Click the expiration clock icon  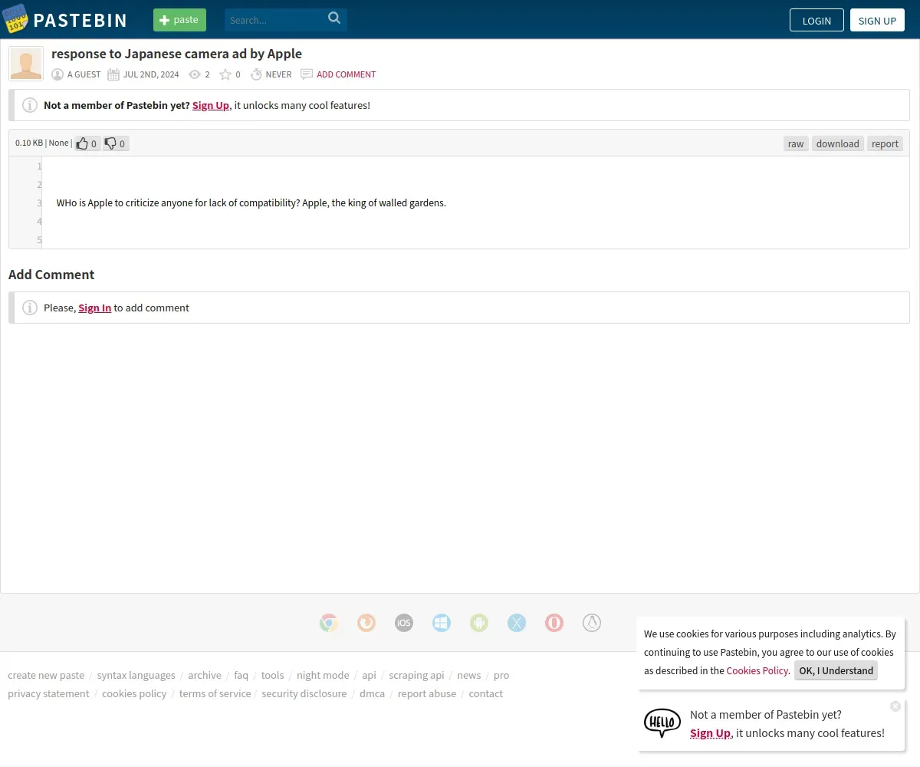click(x=257, y=74)
